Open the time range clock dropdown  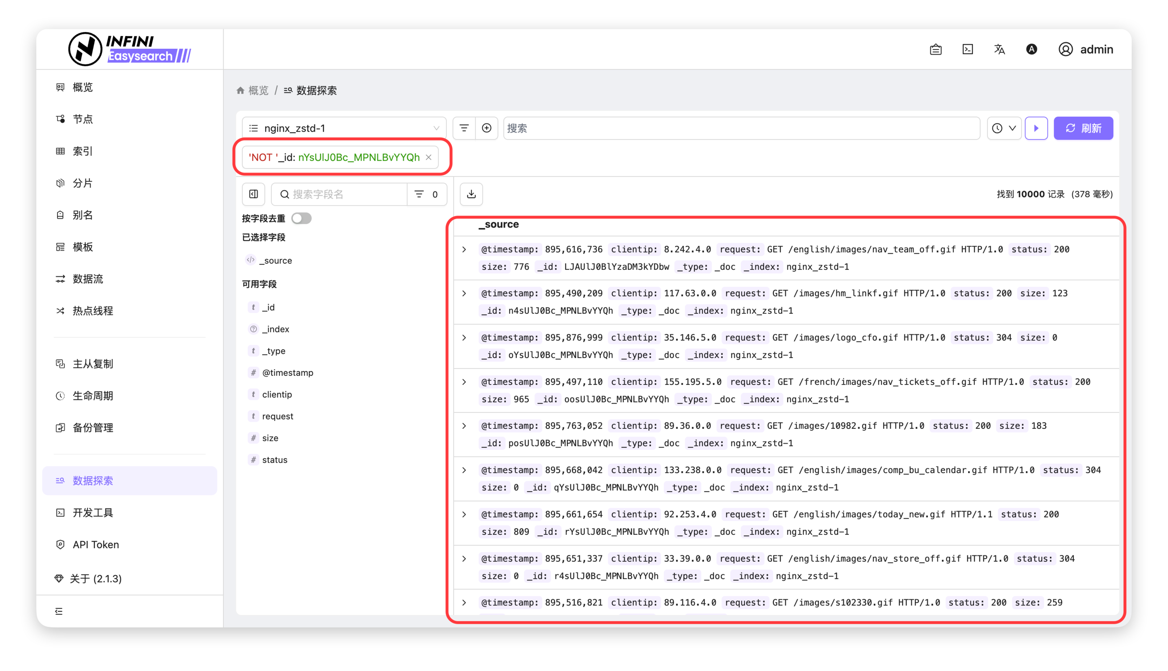tap(1004, 128)
